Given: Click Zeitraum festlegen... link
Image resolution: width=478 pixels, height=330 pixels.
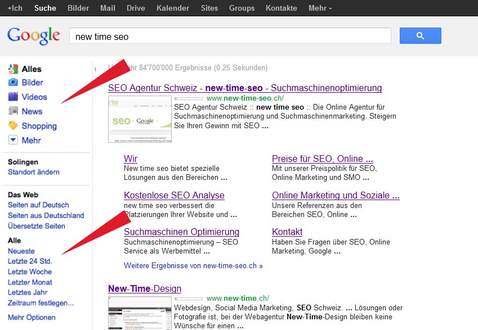Looking at the screenshot, I should 41,303.
